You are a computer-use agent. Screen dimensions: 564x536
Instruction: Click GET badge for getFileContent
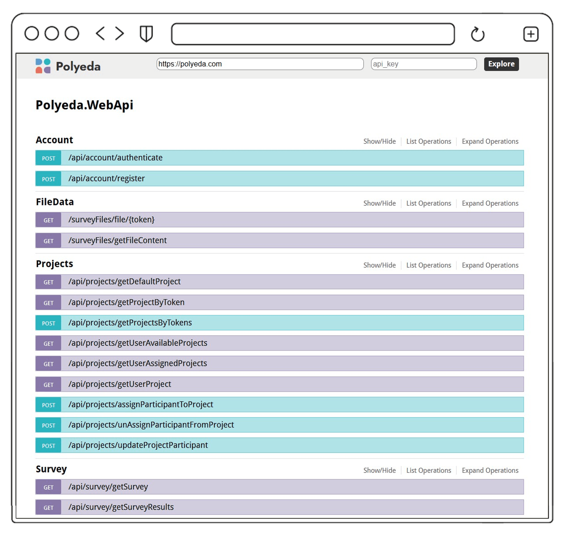(x=48, y=240)
